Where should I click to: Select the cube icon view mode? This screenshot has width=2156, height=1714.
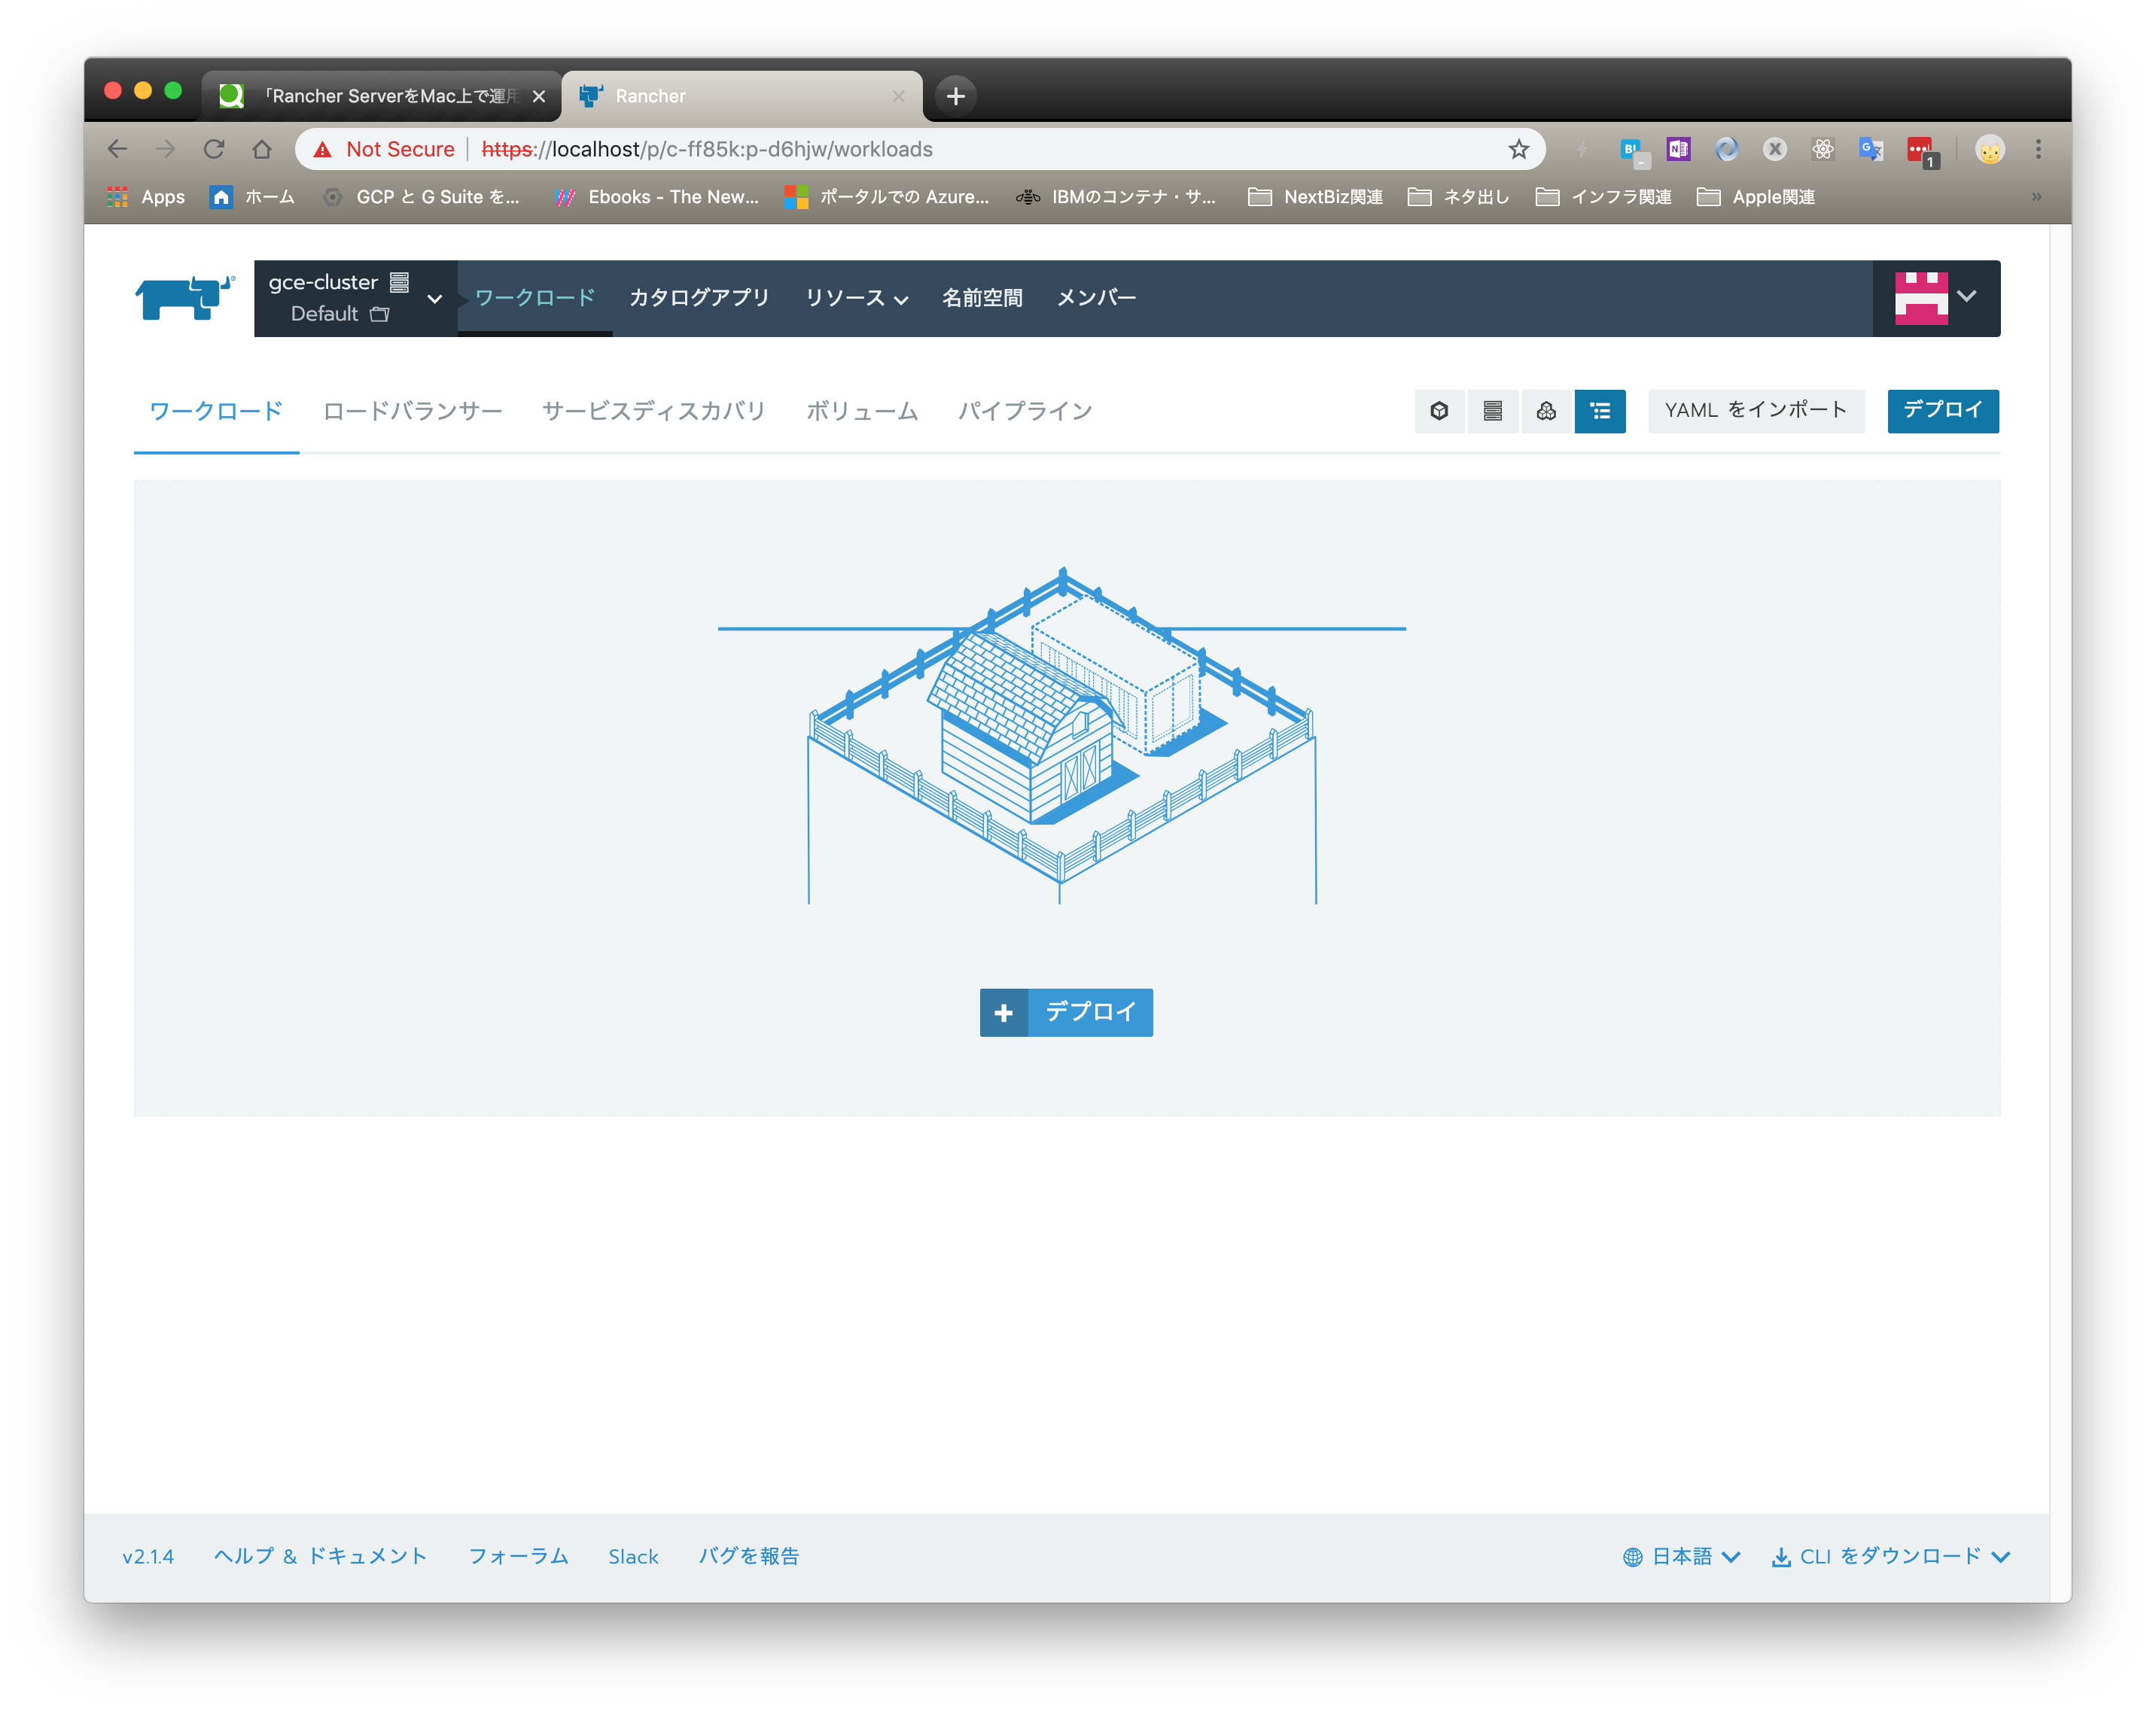pyautogui.click(x=1439, y=411)
